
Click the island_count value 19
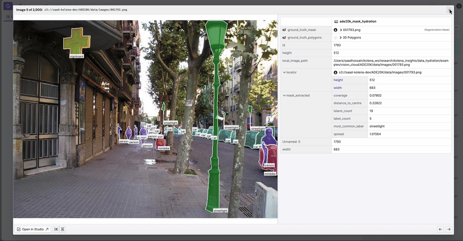pyautogui.click(x=371, y=111)
